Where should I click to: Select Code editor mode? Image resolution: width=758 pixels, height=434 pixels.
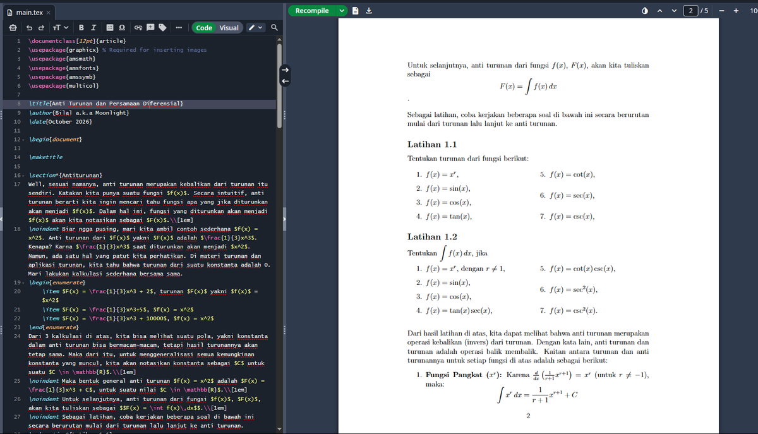tap(204, 28)
